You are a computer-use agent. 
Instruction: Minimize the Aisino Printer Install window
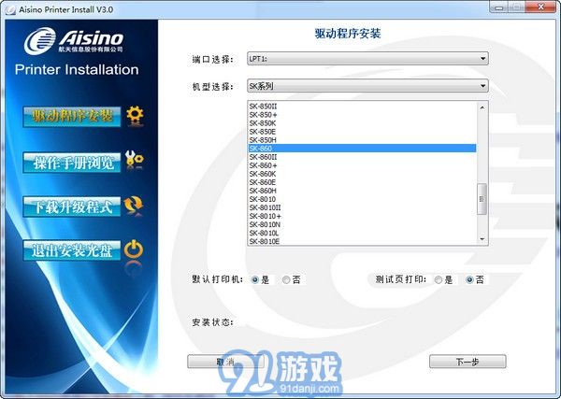coord(499,7)
